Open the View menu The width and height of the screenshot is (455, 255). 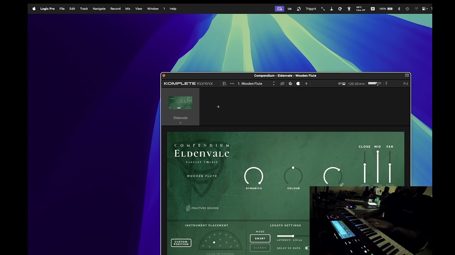pos(139,8)
